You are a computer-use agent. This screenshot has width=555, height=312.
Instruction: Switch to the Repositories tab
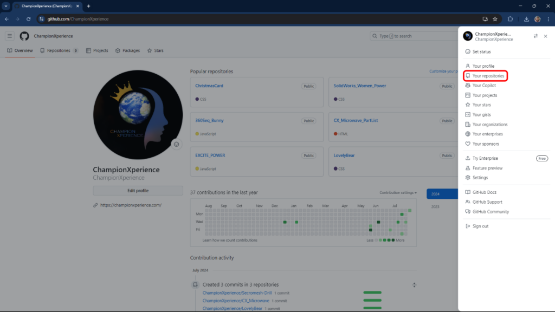(59, 50)
